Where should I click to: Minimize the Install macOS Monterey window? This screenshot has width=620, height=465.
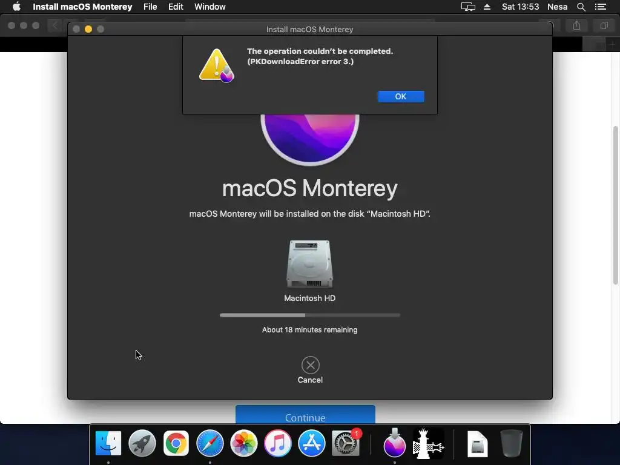[88, 29]
